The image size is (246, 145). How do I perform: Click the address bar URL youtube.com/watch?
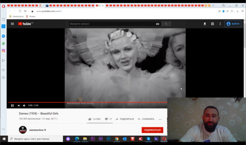coord(49,11)
